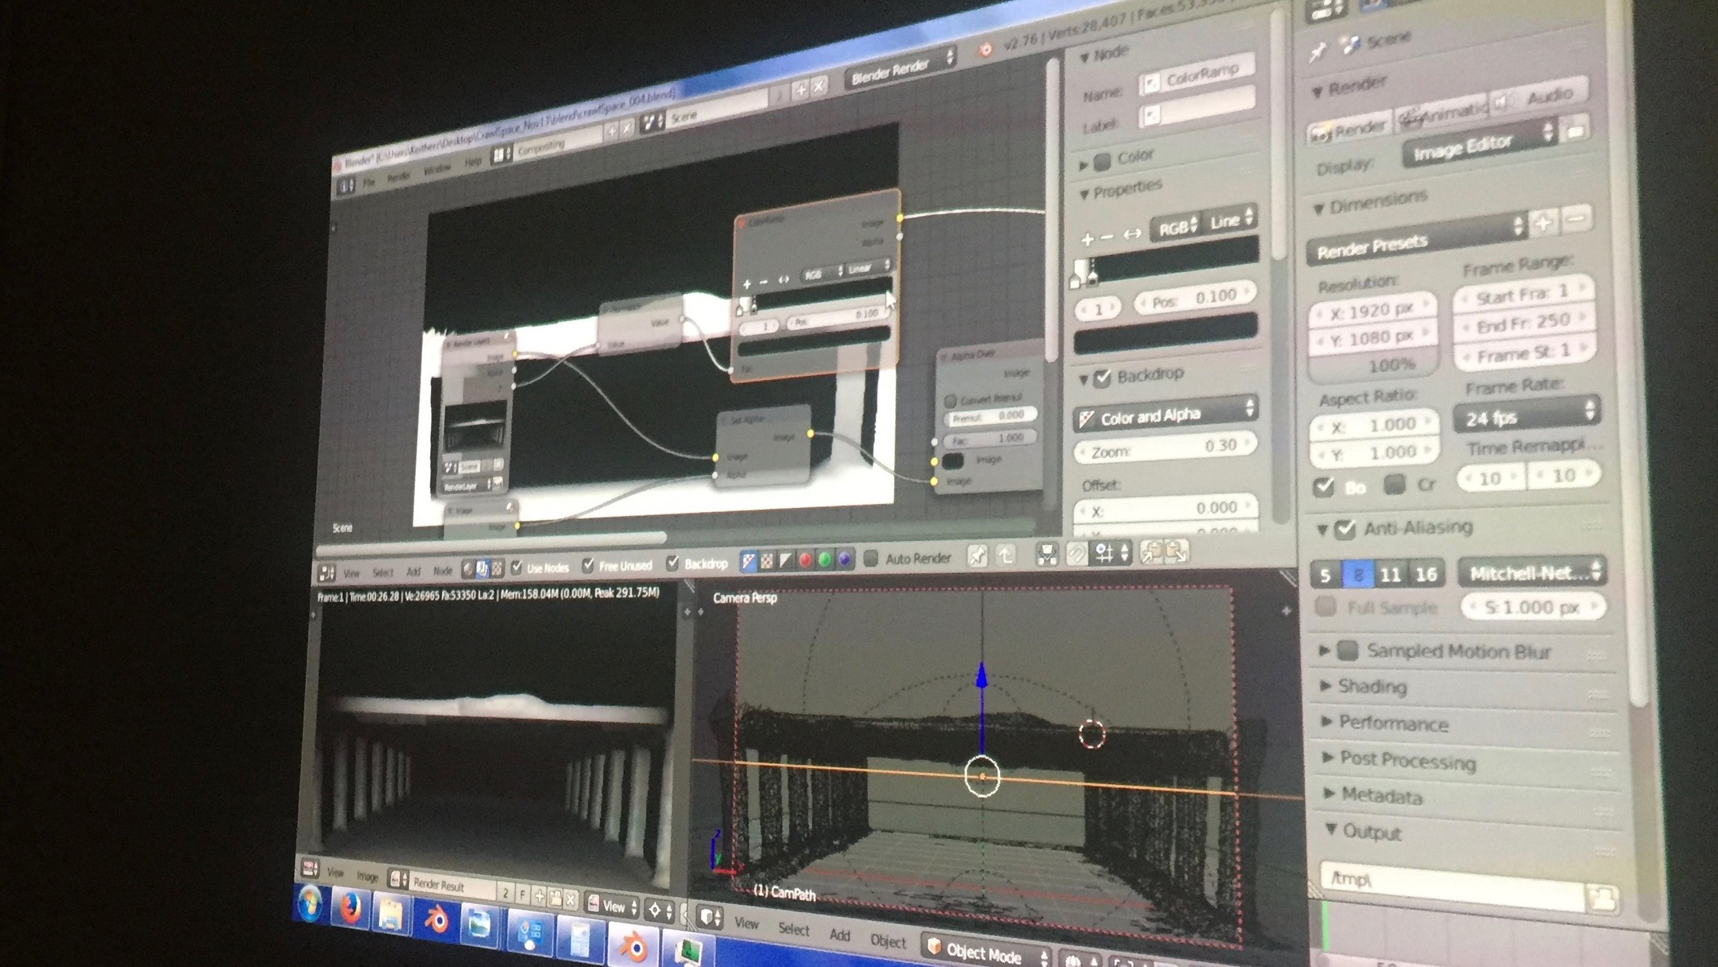The image size is (1718, 967).
Task: Unlink Render Result with the X icon
Action: (570, 898)
